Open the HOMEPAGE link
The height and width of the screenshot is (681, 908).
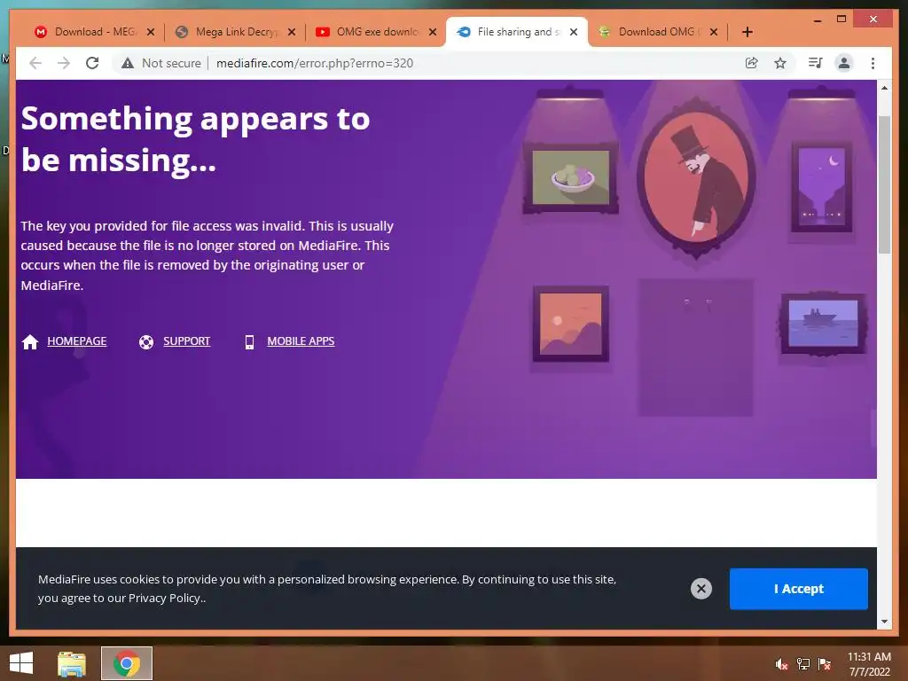click(x=77, y=341)
